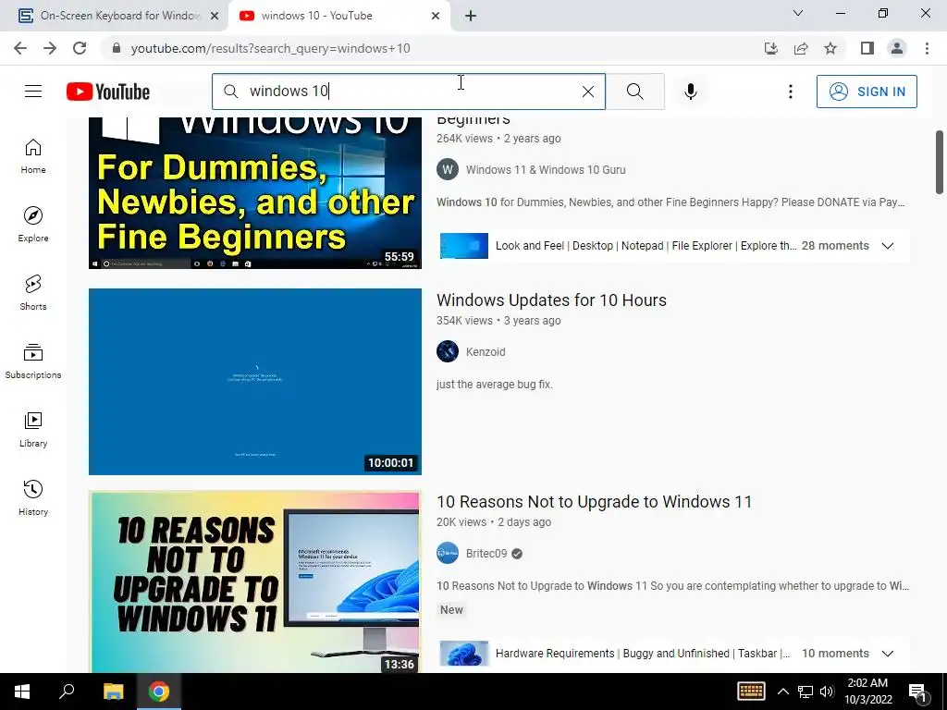Open Subscriptions in the sidebar

coord(33,361)
